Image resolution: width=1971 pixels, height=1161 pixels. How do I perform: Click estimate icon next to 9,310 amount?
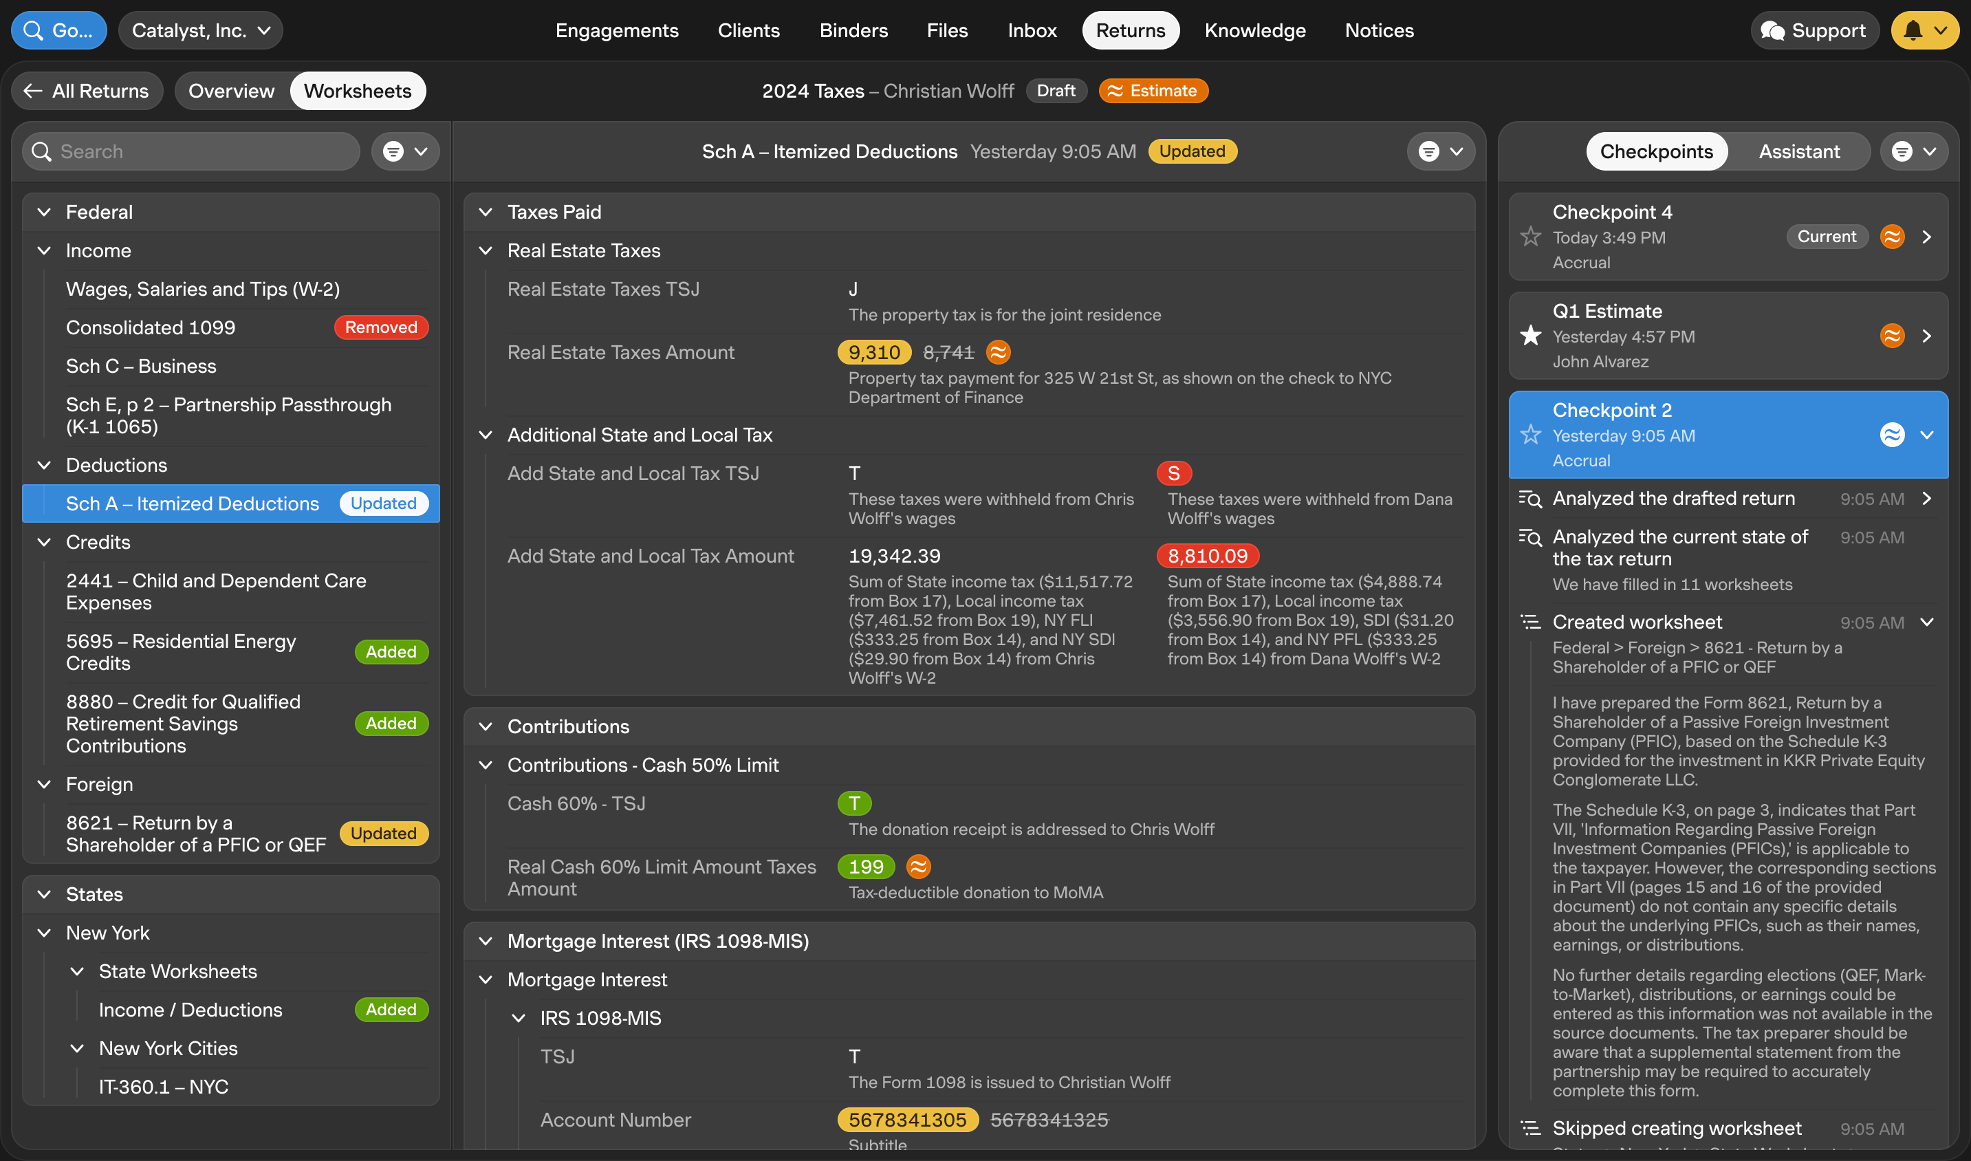(998, 352)
